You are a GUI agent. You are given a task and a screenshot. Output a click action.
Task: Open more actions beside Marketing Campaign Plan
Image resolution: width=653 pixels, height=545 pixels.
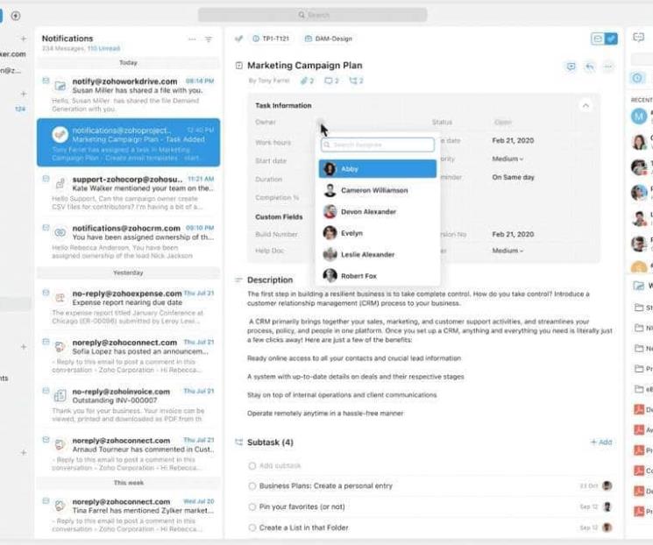[608, 67]
